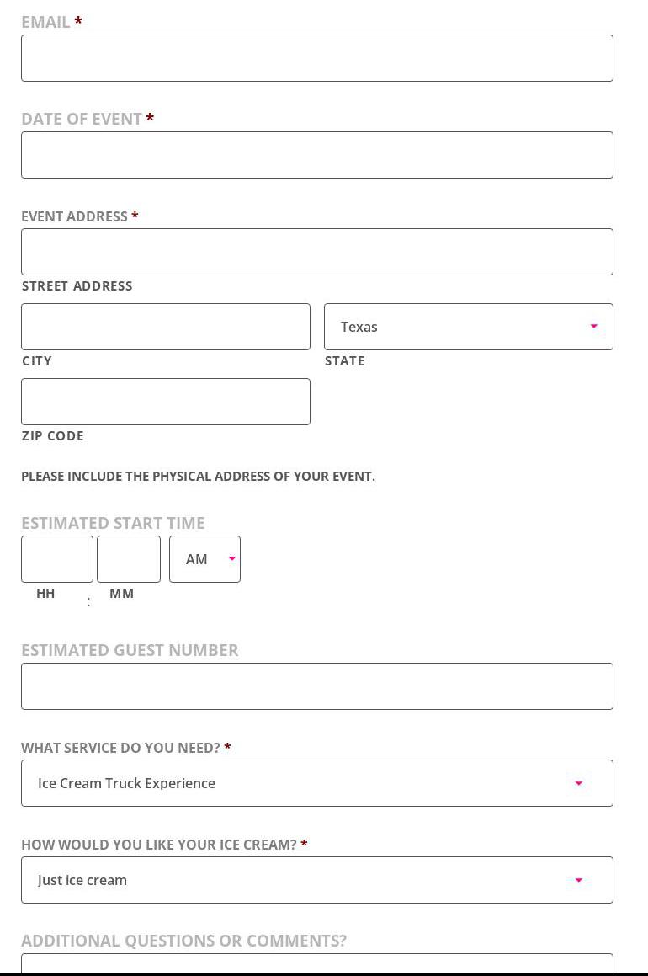Click the MM minutes box

pos(129,559)
